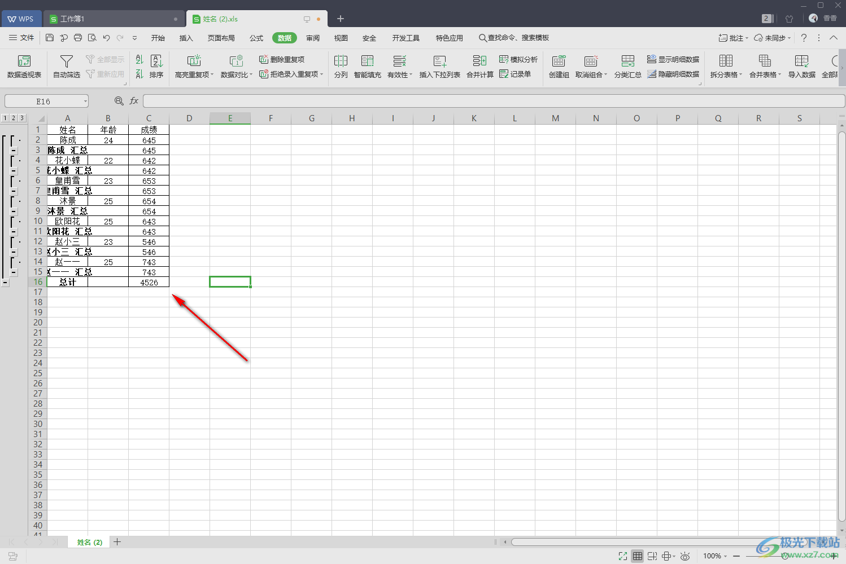The width and height of the screenshot is (846, 564).
Task: Click 隐藏明细数据 hide detail data
Action: [673, 74]
